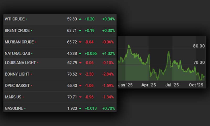Click the green status dot after NATURAL GAS

coord(32,54)
